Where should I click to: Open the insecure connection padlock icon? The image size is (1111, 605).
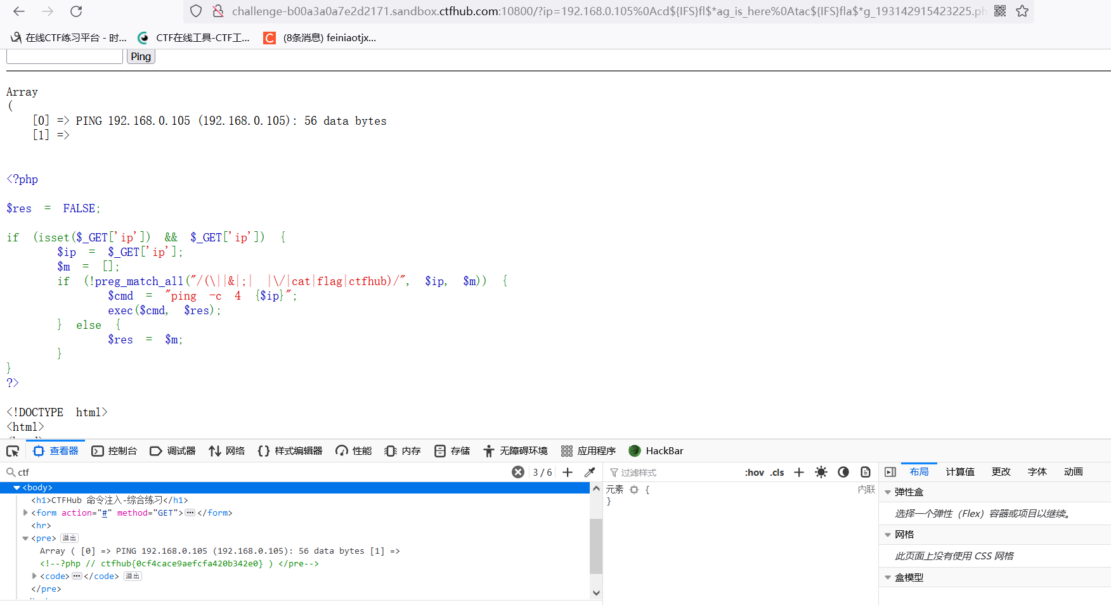(x=218, y=11)
